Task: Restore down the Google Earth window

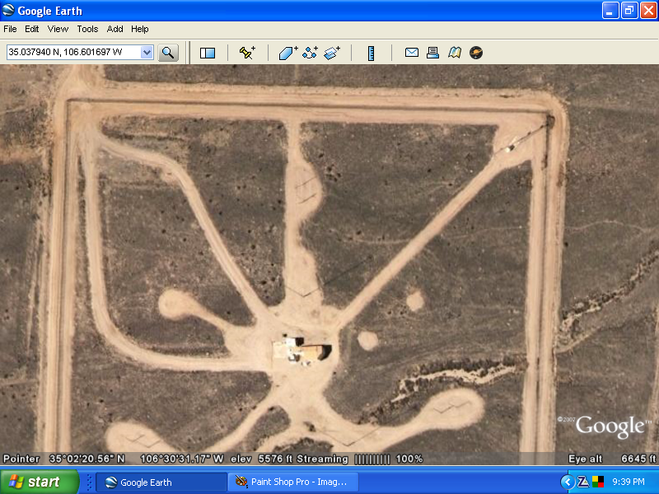Action: (x=629, y=11)
